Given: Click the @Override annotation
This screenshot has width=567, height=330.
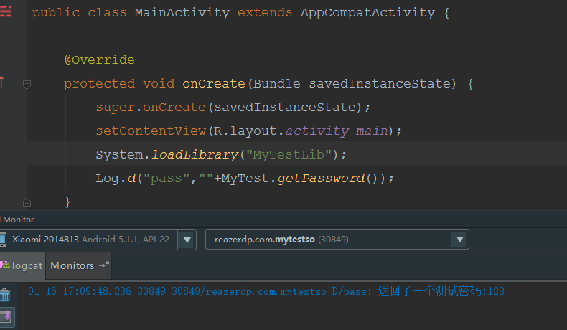Looking at the screenshot, I should pyautogui.click(x=100, y=60).
